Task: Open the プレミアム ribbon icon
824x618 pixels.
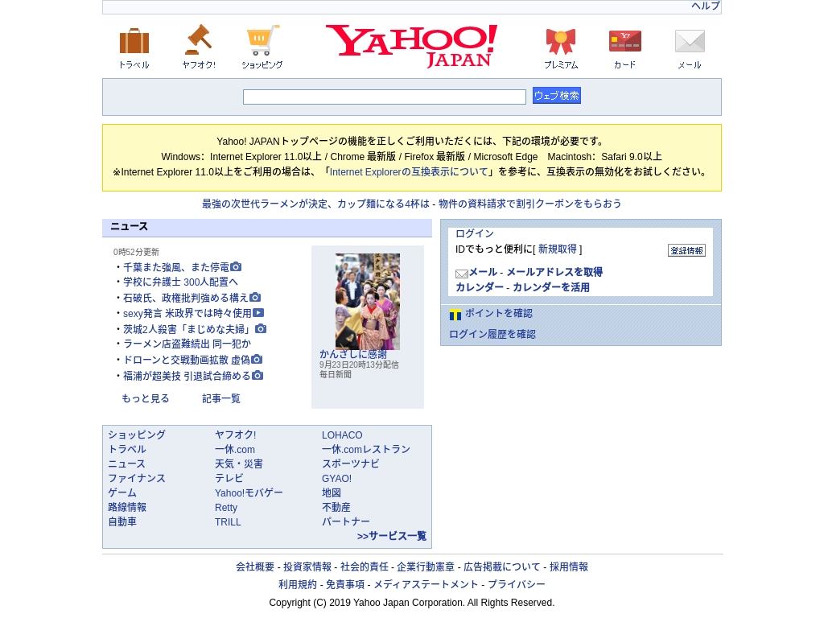Action: (x=561, y=42)
